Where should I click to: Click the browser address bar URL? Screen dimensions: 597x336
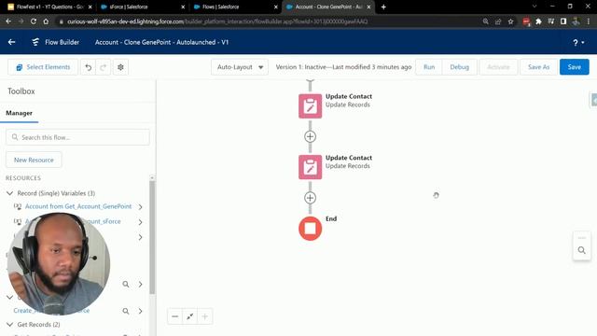pyautogui.click(x=217, y=21)
